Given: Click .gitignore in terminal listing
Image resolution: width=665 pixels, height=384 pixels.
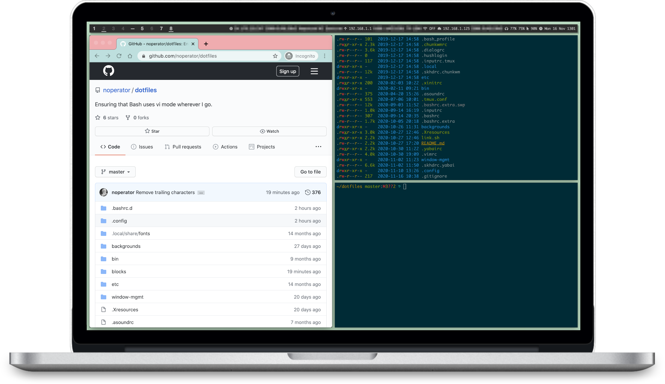Looking at the screenshot, I should tap(434, 176).
